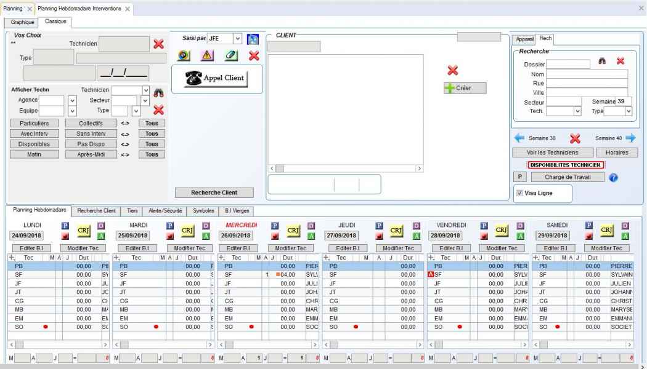Open the Symboles tab

pyautogui.click(x=203, y=211)
